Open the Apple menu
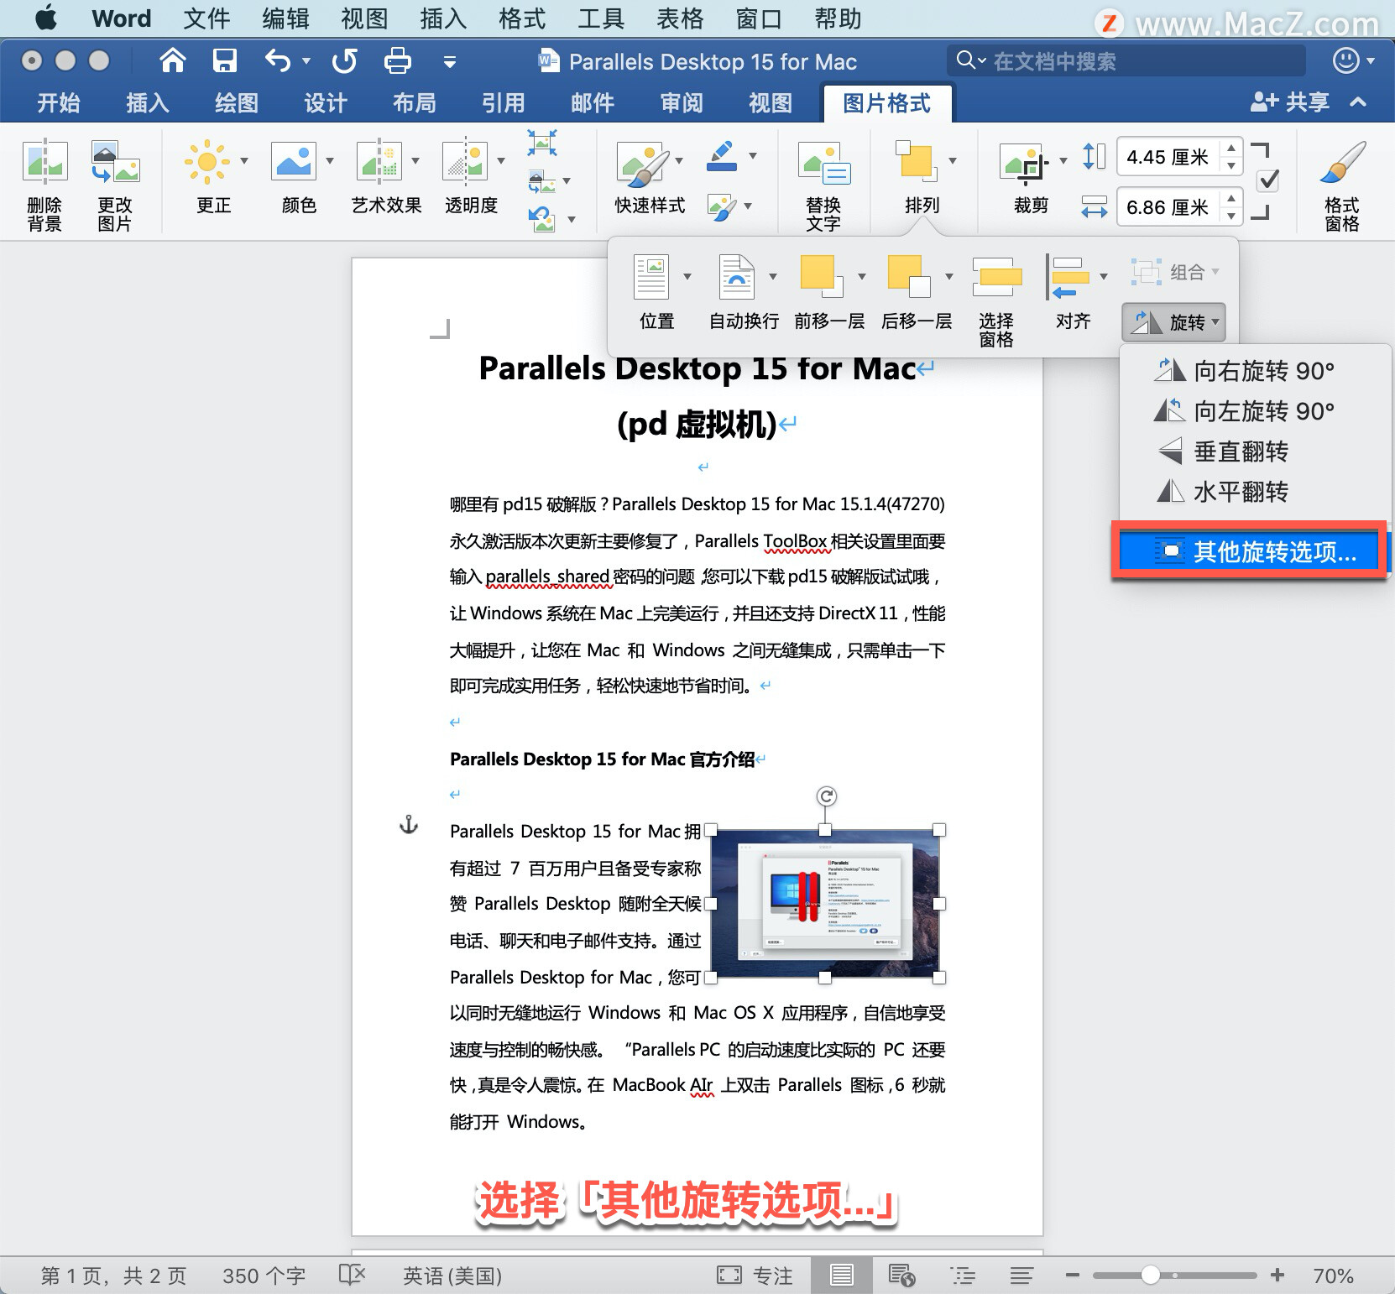1395x1294 pixels. click(46, 18)
